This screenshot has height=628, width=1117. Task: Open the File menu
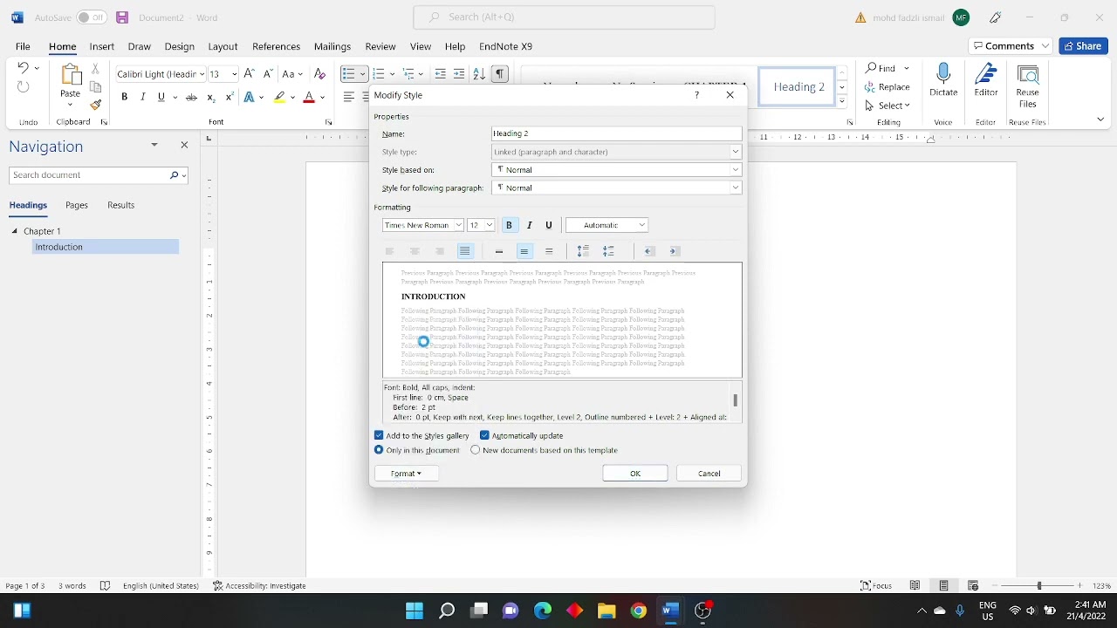[24, 46]
